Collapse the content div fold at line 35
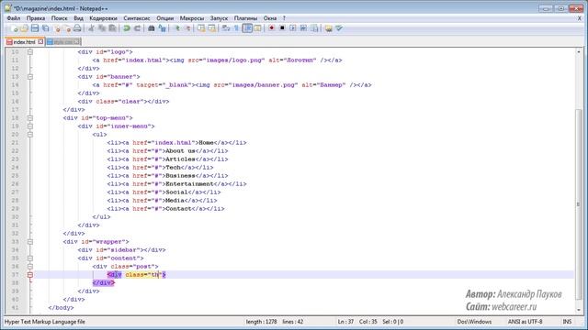 coord(30,258)
